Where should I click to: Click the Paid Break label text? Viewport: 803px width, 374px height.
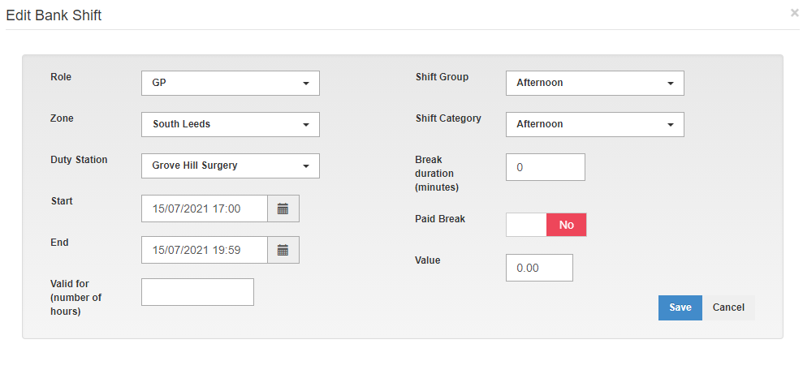coord(440,219)
